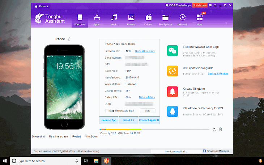Viewport: 264px width, 165px height.
Task: Click the Battery details link
Action: pyautogui.click(x=147, y=97)
